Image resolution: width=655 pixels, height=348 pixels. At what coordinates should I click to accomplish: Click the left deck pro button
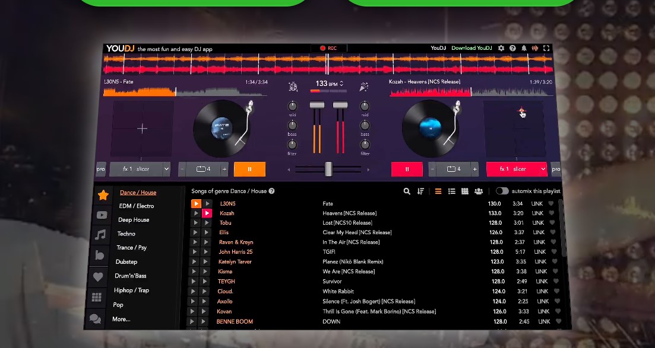tap(101, 169)
